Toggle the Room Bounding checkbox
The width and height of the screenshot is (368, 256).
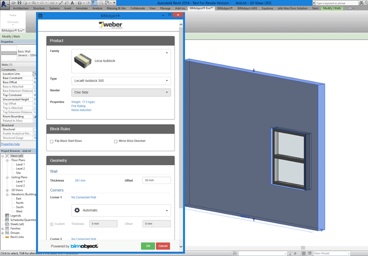coord(35,116)
